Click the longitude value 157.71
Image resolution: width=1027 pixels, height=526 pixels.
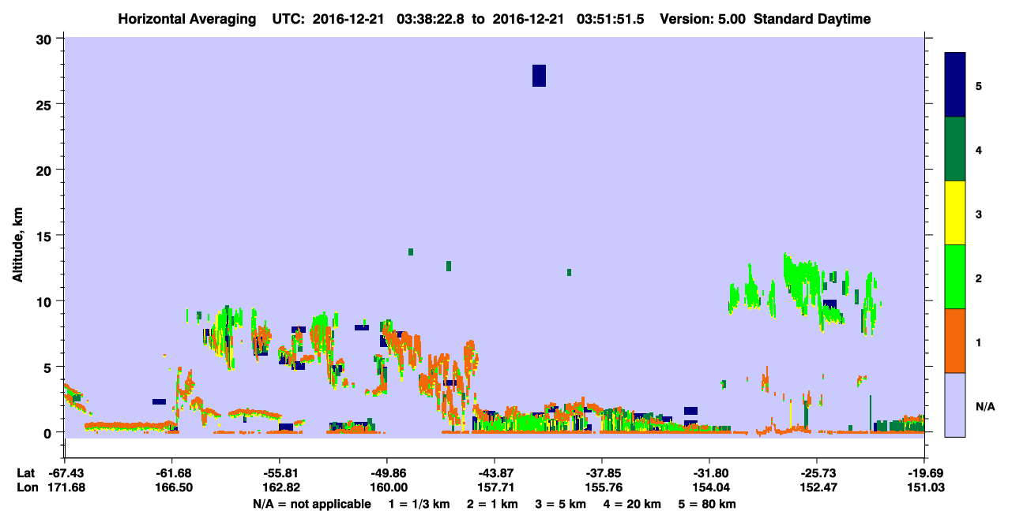[495, 488]
